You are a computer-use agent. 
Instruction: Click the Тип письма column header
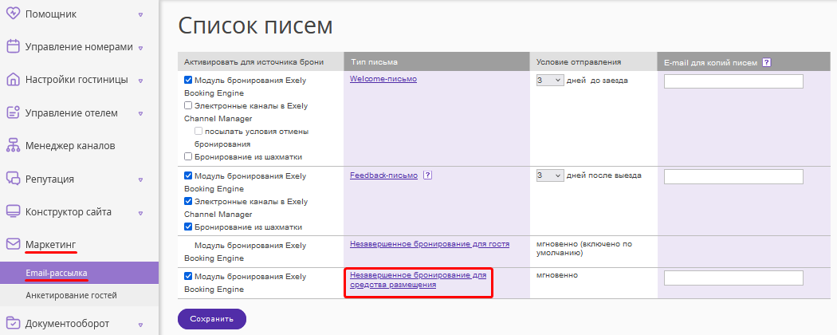click(x=437, y=61)
